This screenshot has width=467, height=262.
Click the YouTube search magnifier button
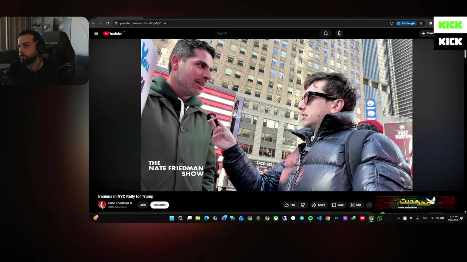[326, 33]
